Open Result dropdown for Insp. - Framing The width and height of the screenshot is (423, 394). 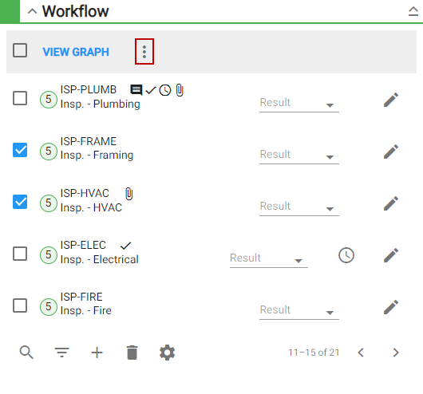tap(299, 155)
